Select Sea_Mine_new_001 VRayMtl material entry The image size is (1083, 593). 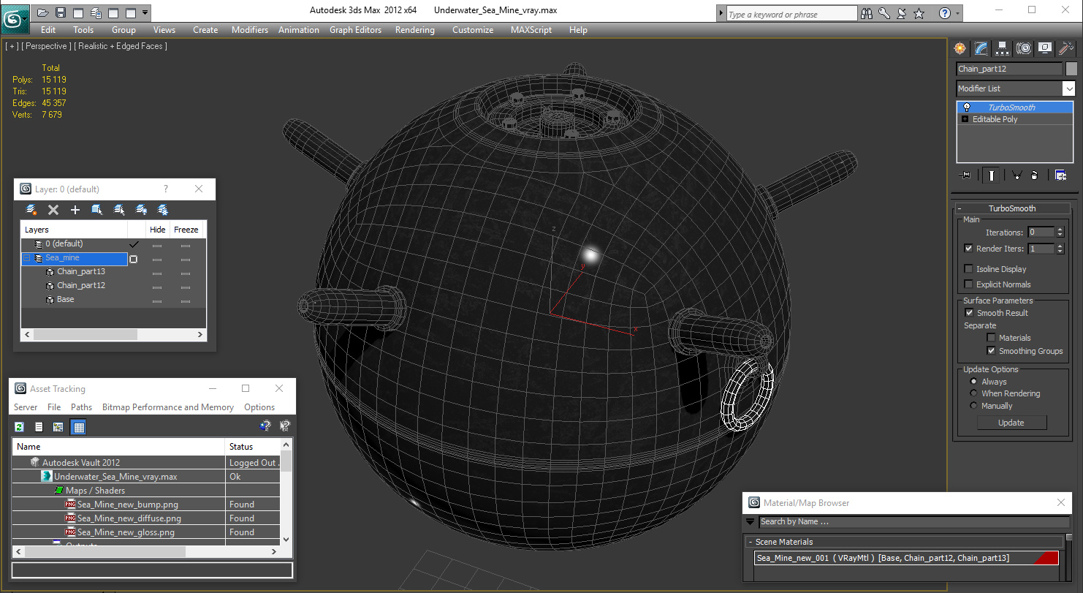(906, 558)
